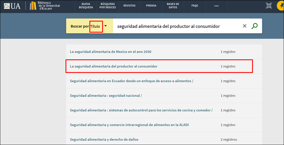The height and width of the screenshot is (145, 284).
Task: Navigate to Bases de Datos
Action: [x=173, y=6]
